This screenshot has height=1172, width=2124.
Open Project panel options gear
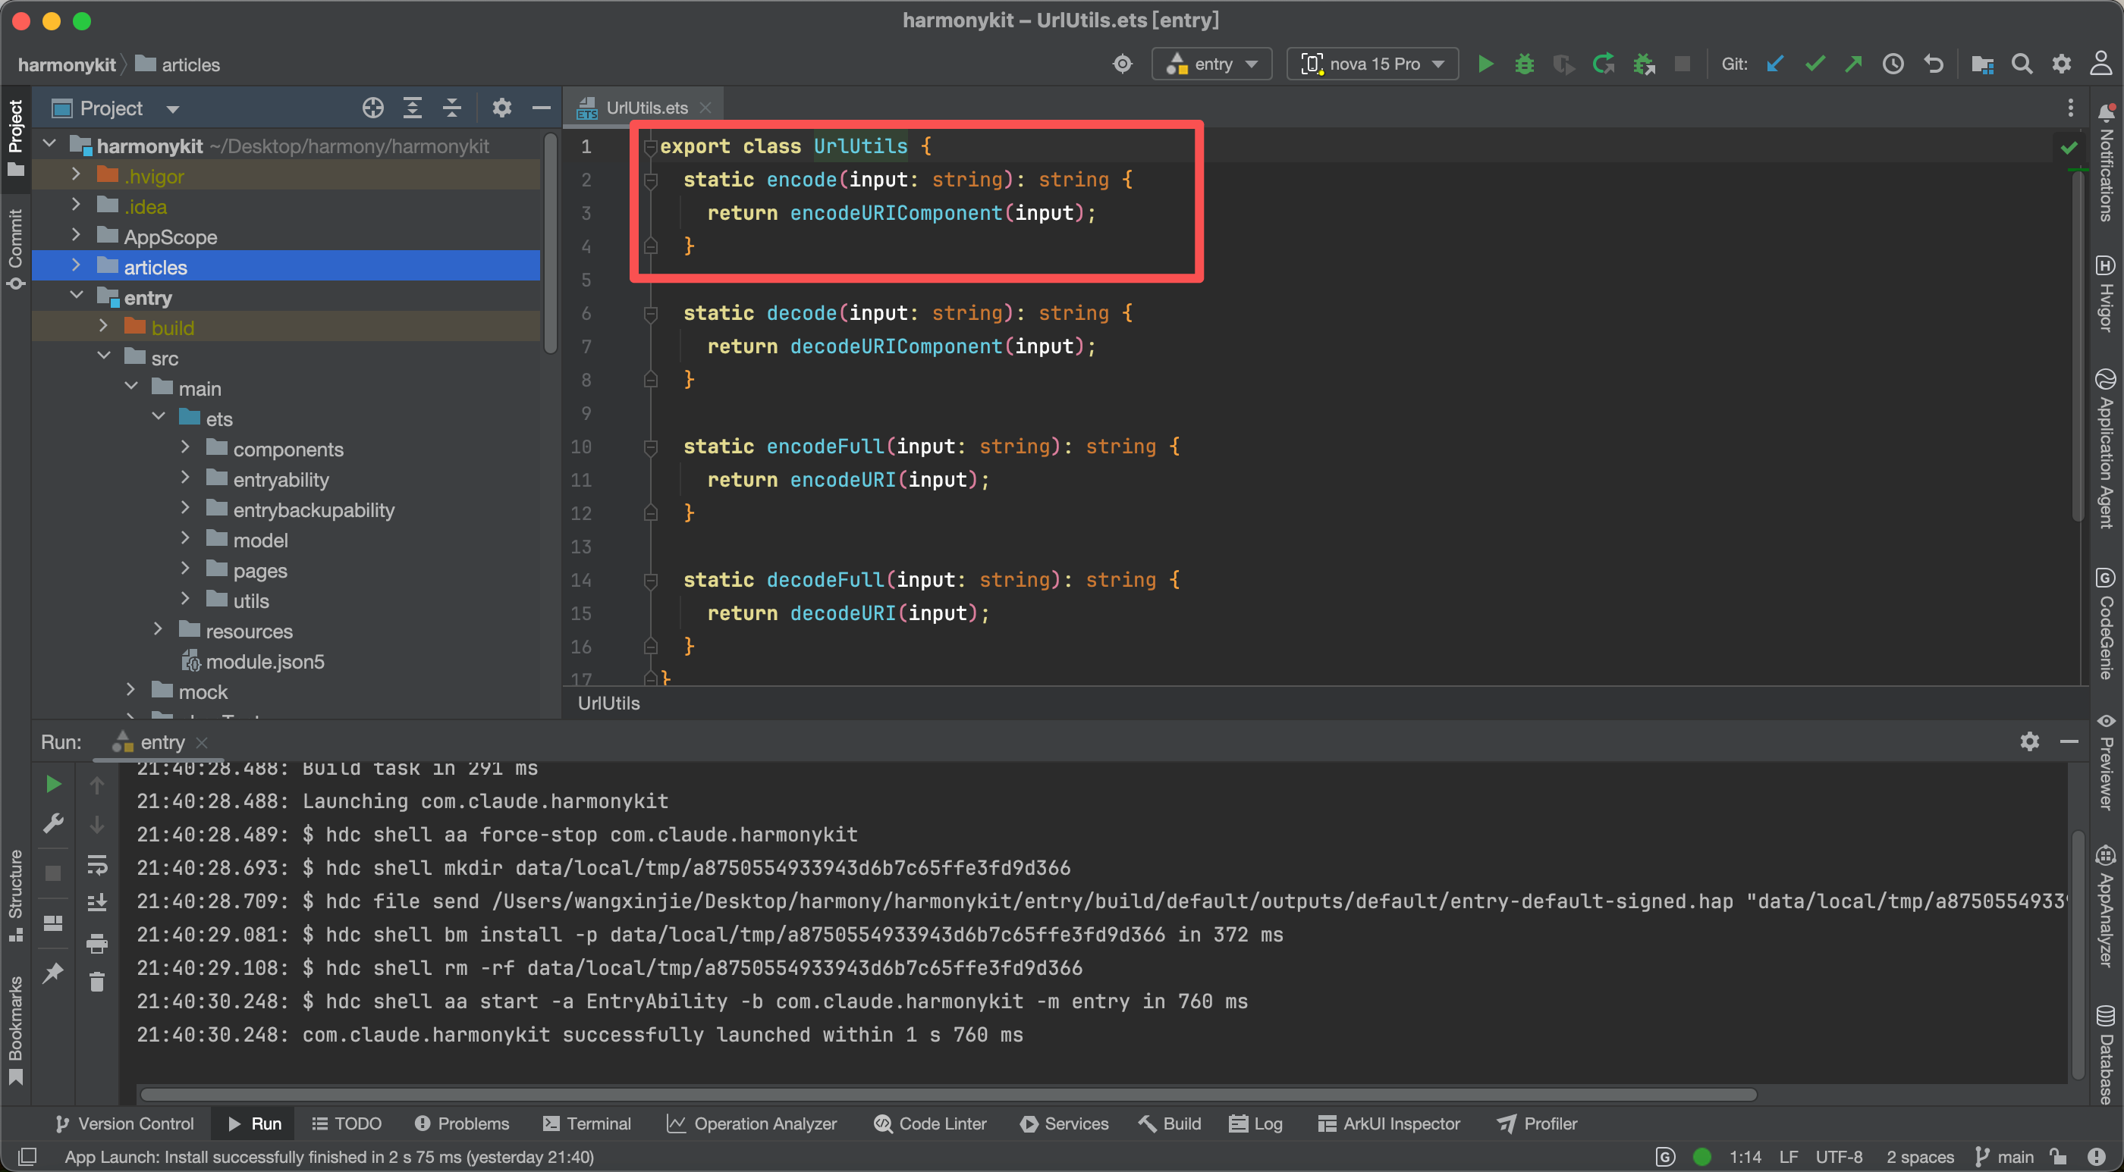[501, 108]
